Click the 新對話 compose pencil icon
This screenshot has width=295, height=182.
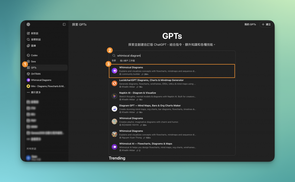click(28, 33)
